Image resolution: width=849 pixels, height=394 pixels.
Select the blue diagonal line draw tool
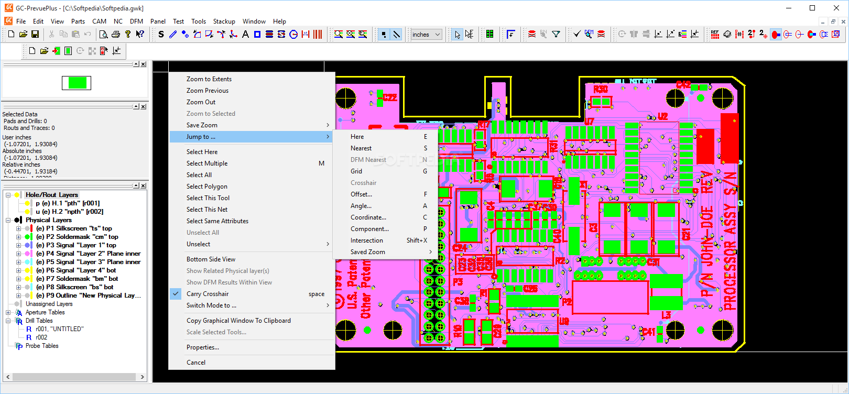pos(173,34)
